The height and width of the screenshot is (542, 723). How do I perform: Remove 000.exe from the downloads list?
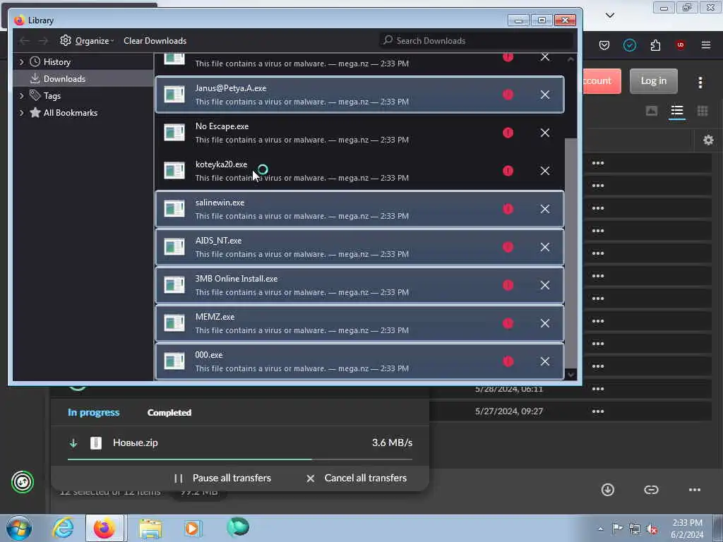[545, 361]
